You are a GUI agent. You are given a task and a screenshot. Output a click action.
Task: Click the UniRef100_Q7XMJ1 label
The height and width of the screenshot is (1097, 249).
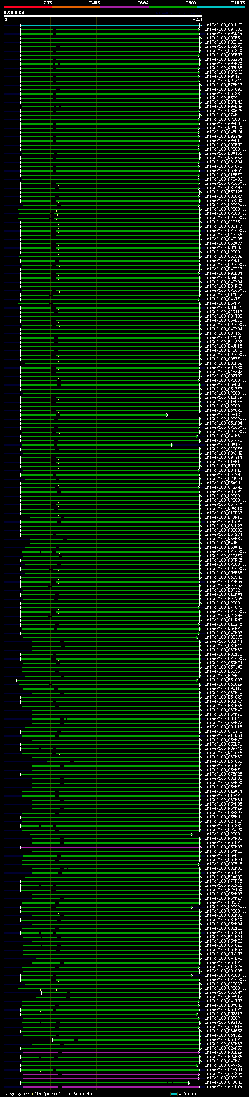click(x=223, y=115)
